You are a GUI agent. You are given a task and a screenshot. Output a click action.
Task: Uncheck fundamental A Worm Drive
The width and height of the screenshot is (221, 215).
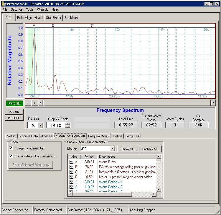(x=72, y=162)
